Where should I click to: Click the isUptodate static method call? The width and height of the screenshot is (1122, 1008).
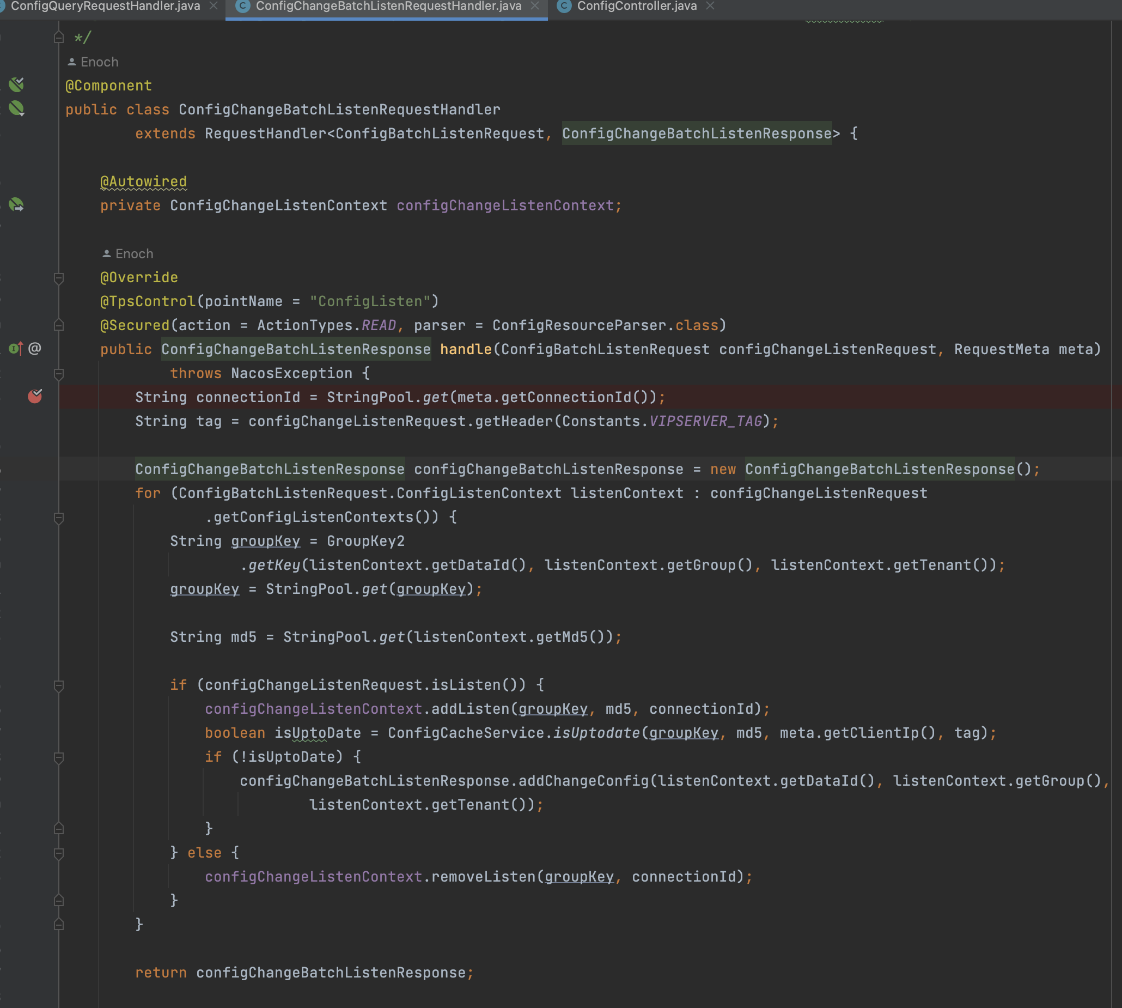[x=596, y=733]
